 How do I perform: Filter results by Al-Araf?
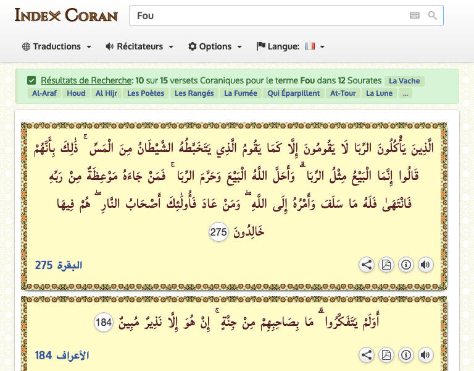click(44, 93)
